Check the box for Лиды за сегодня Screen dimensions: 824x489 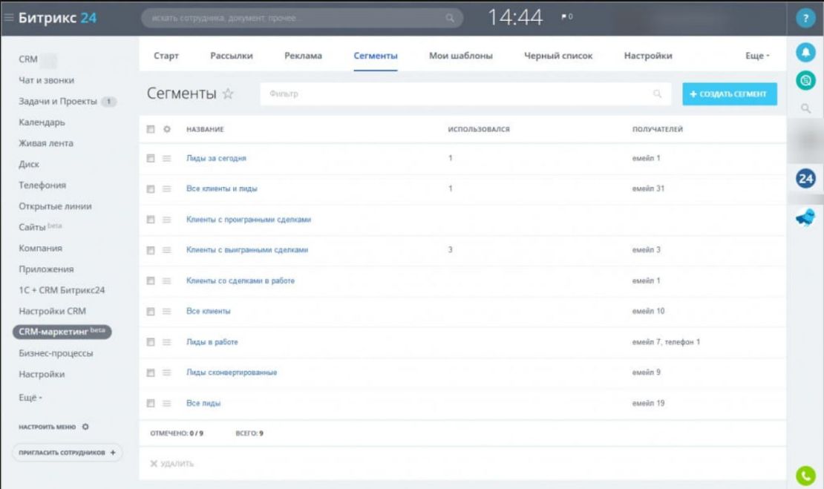pos(151,159)
